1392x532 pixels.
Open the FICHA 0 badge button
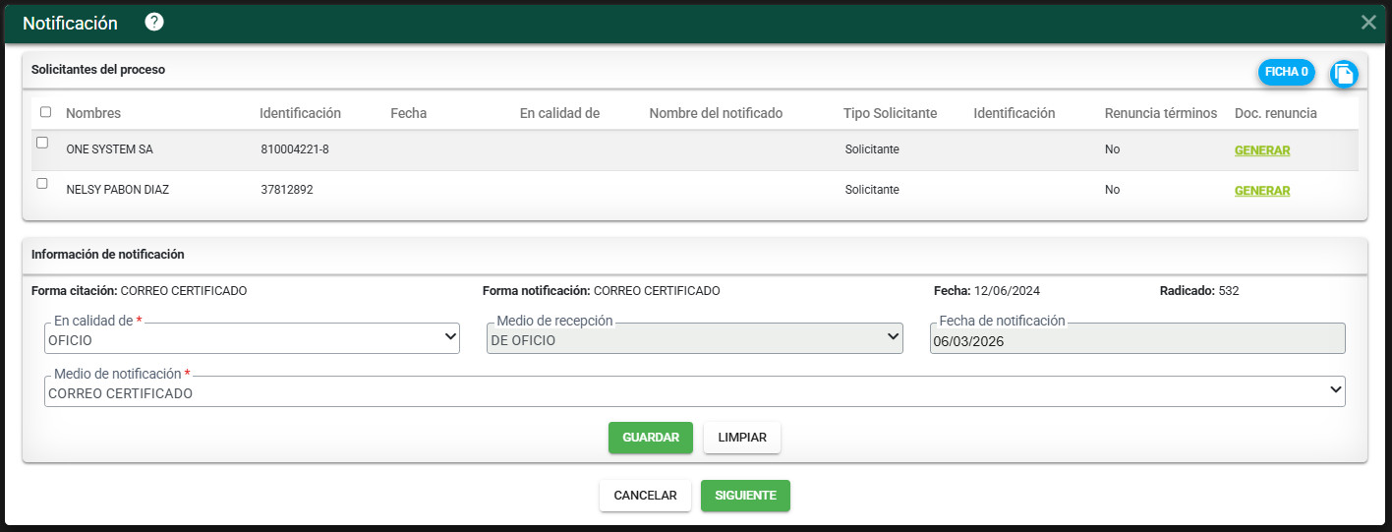point(1286,72)
